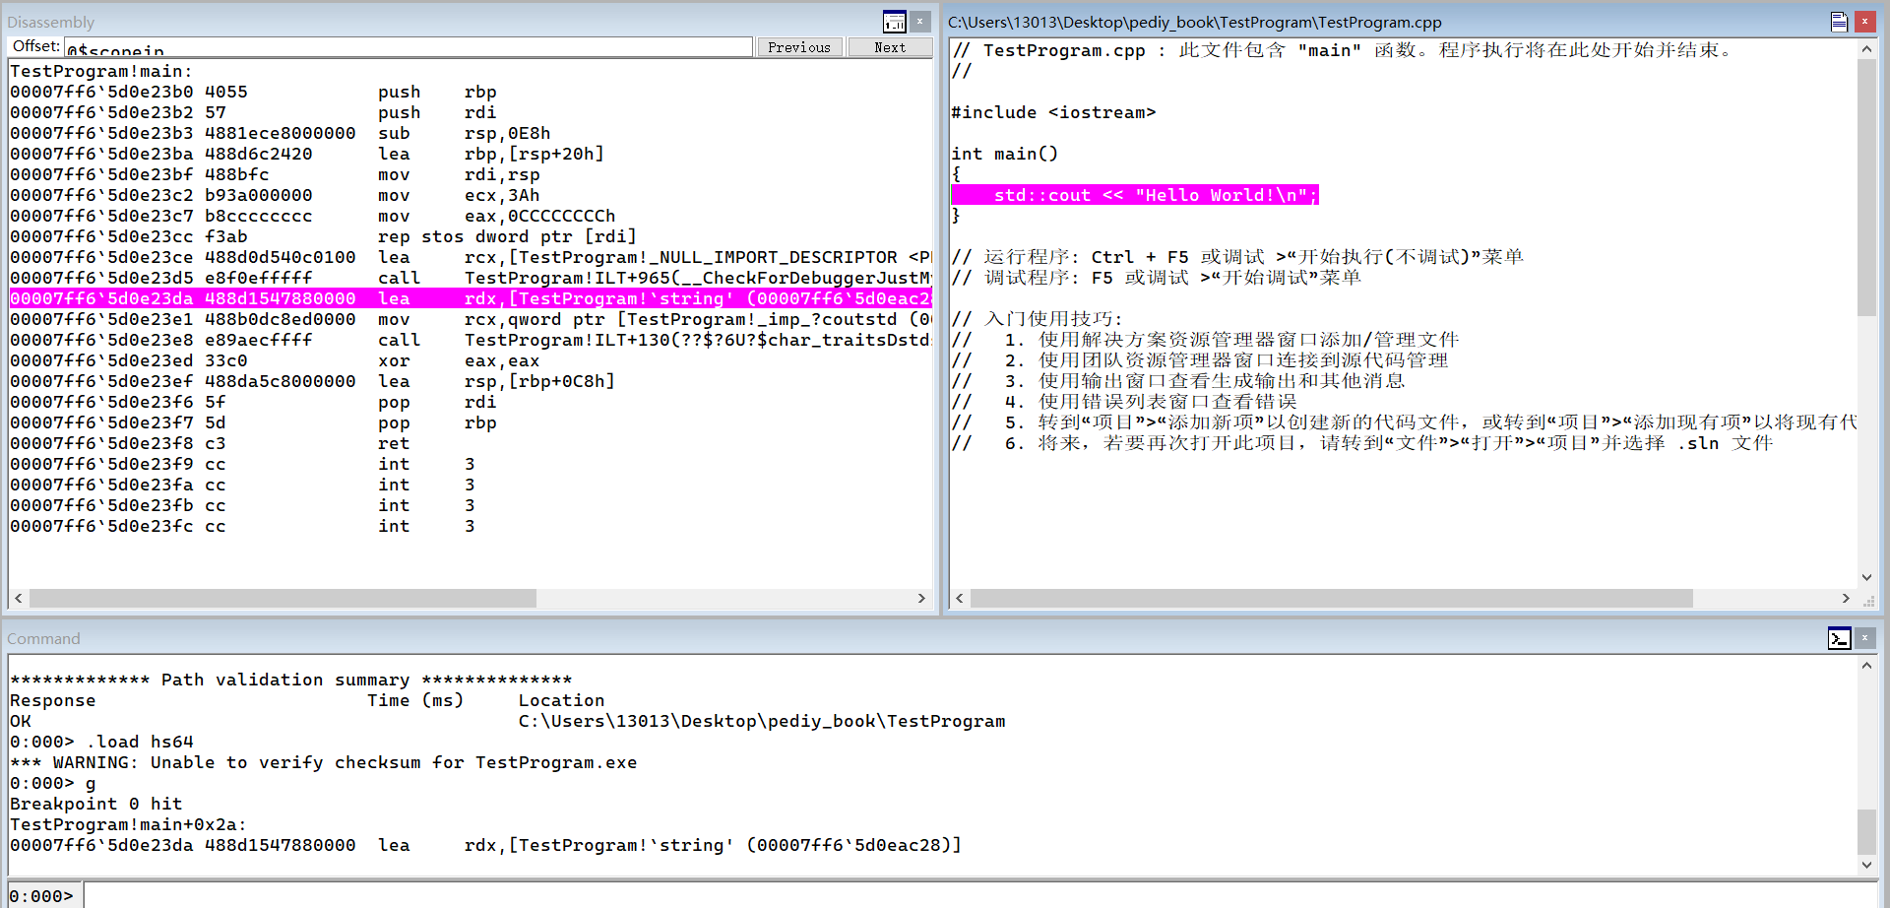Click Command window vertical scrollbar thumb
Screen dimensions: 1890x908
point(1866,832)
